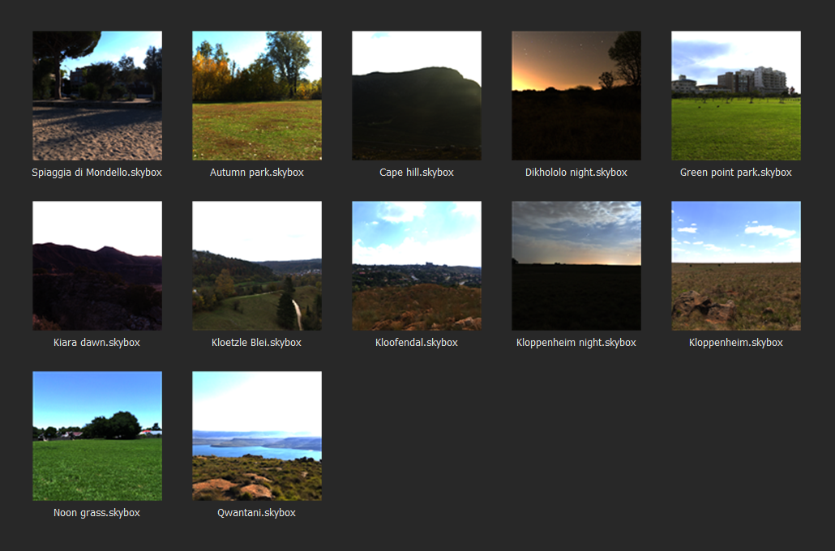Open the Autumn park skybox thumbnail
This screenshot has width=835, height=551.
[x=256, y=96]
